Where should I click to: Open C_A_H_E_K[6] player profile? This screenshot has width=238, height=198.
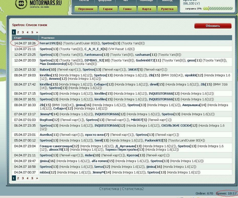96,49
